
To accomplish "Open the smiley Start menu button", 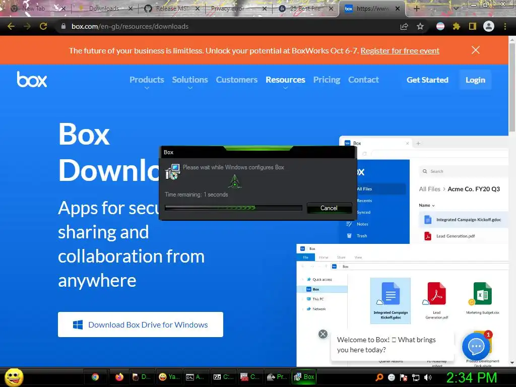I will coord(14,377).
